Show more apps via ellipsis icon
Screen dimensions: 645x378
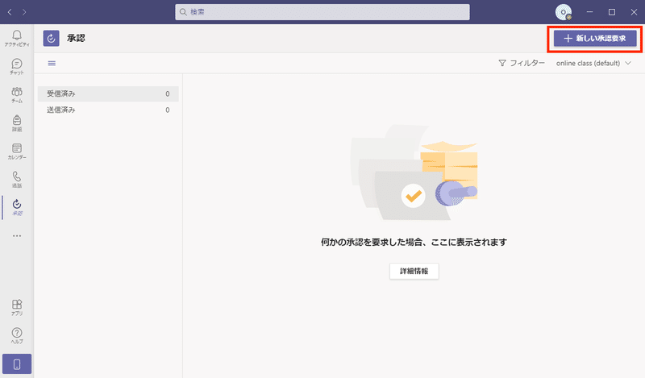(x=17, y=236)
